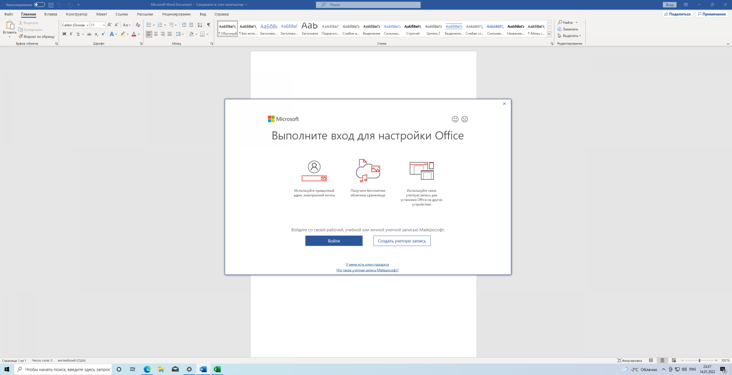Screen dimensions: 732x375
Task: Click the bulleted list icon
Action: (149, 25)
